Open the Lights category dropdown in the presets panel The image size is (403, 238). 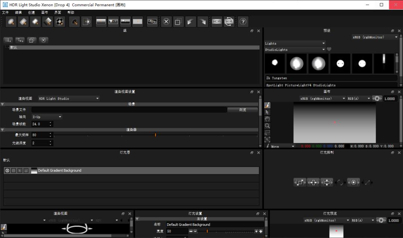[x=295, y=43]
